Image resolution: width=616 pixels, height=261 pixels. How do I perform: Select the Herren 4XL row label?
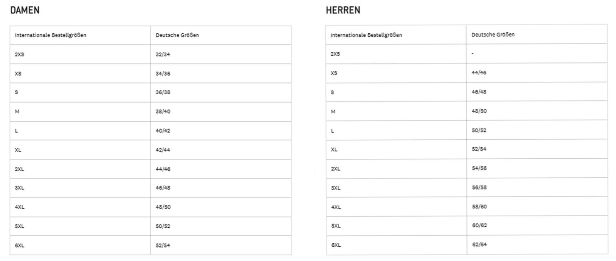point(335,207)
